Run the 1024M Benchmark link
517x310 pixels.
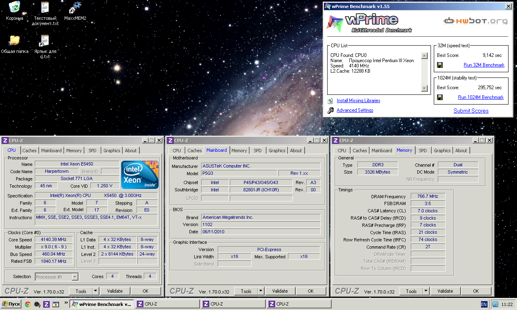[x=481, y=97]
